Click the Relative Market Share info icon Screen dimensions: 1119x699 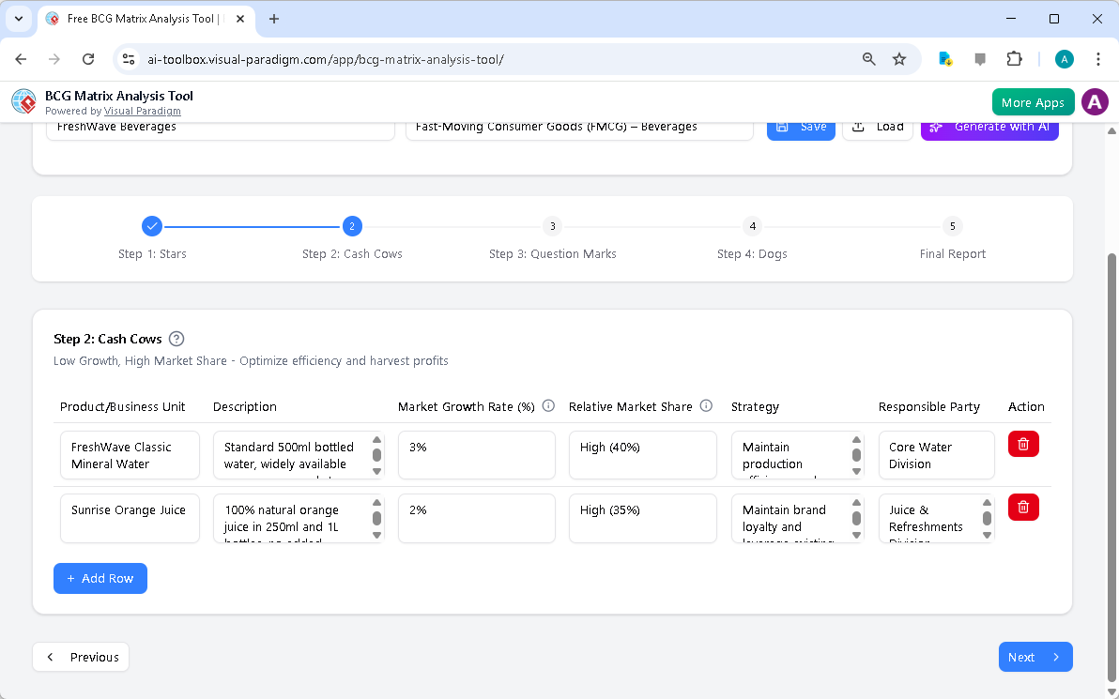705,405
